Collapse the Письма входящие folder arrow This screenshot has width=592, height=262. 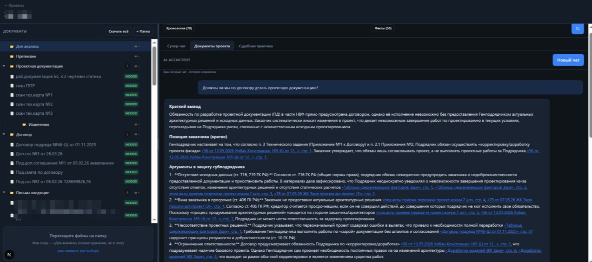coord(4,192)
